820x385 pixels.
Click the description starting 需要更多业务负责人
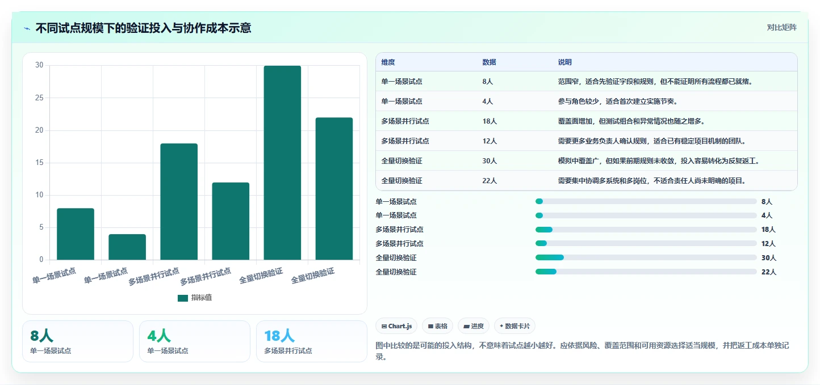tap(652, 141)
